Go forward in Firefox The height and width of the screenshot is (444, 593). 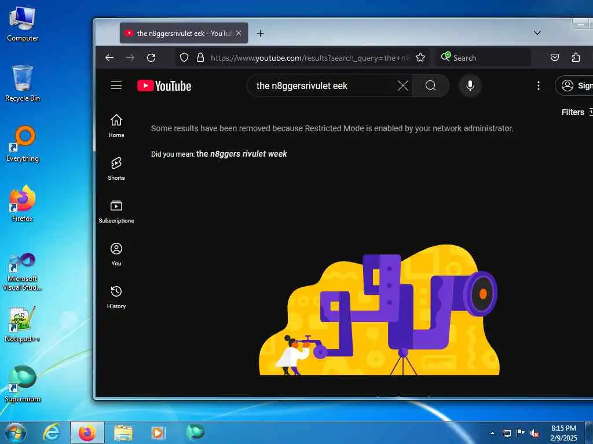point(130,57)
